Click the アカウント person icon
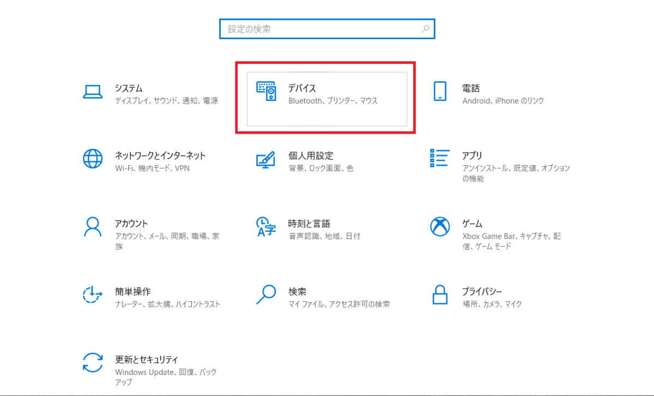The image size is (654, 396). click(x=93, y=226)
